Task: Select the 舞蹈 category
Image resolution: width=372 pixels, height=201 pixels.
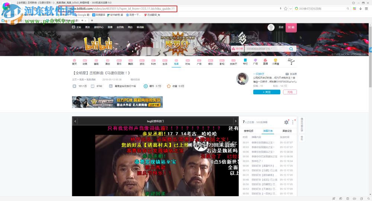Action: pos(131,62)
